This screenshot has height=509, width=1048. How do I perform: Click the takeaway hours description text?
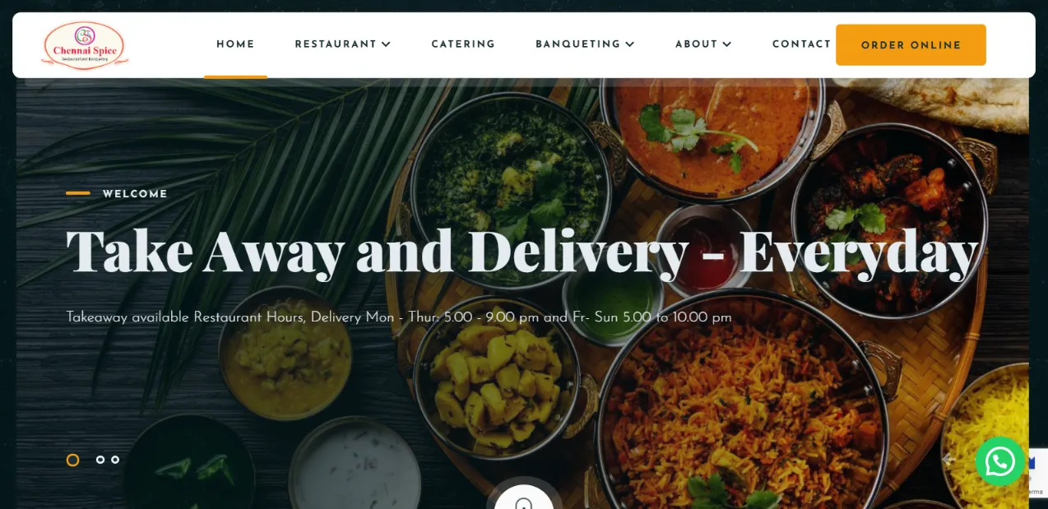click(x=399, y=317)
